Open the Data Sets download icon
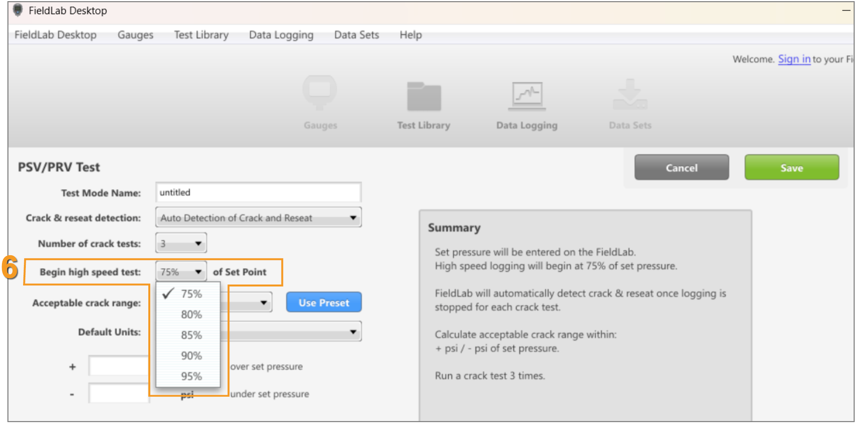The image size is (857, 426). click(x=630, y=94)
